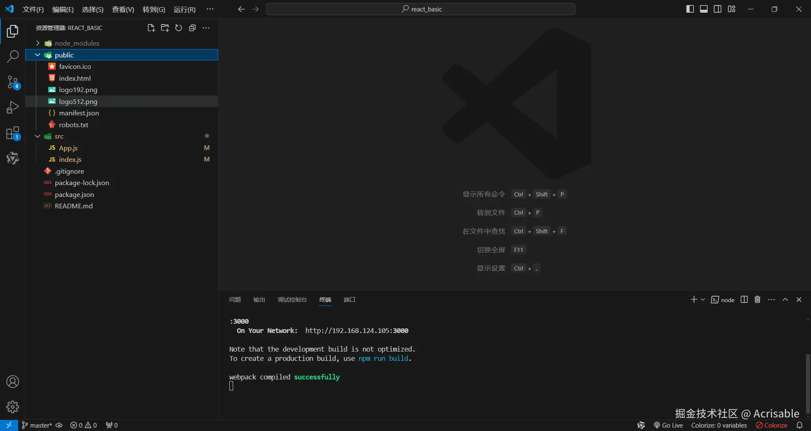Select the 终端 panel tab
The width and height of the screenshot is (811, 431).
point(325,300)
